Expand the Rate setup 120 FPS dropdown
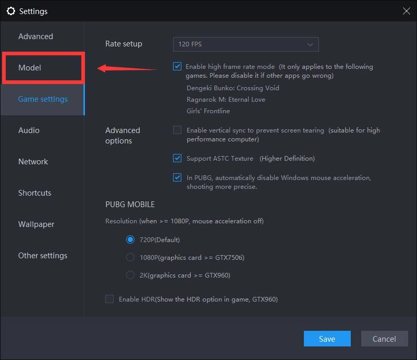Image resolution: width=417 pixels, height=360 pixels. [x=245, y=44]
